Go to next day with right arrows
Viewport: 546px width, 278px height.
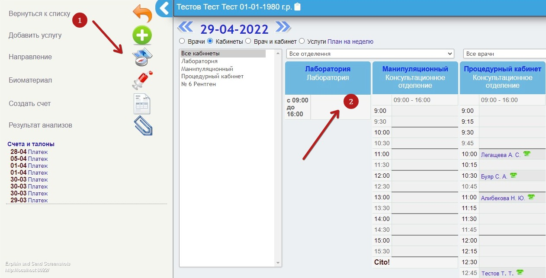[283, 27]
